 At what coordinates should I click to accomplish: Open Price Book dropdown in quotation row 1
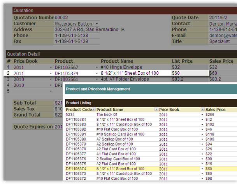point(51,67)
